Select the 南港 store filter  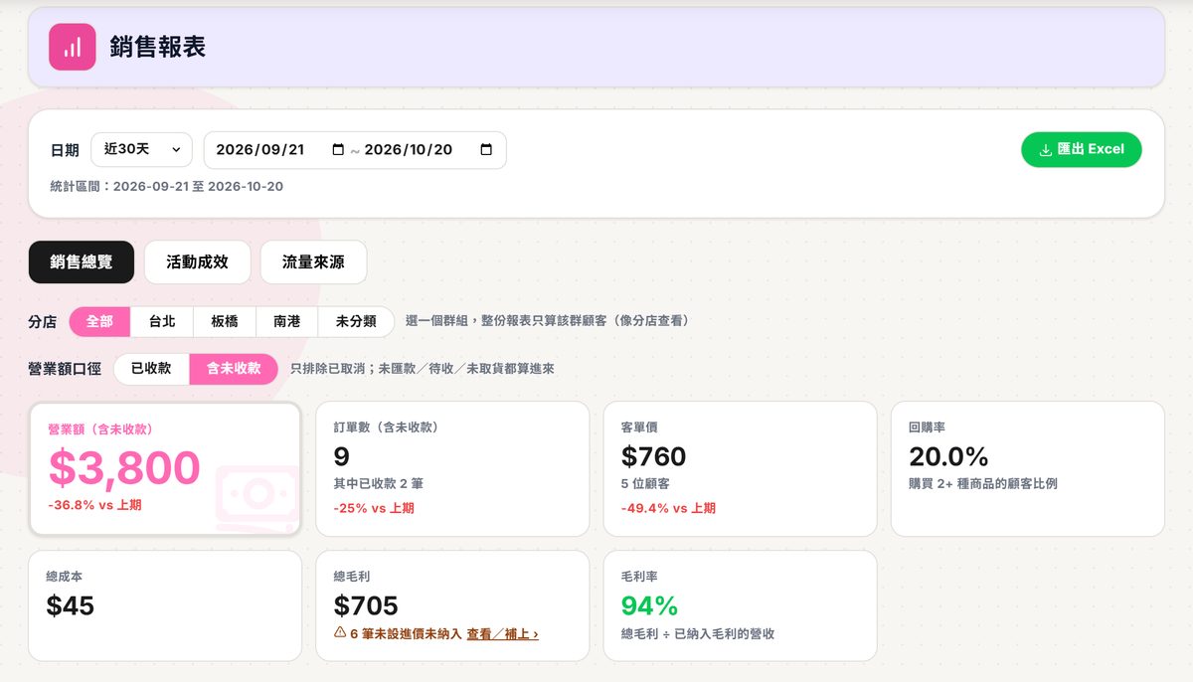(286, 321)
